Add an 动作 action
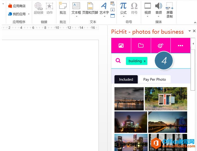This screenshot has width=197, height=151. coord(49,8)
